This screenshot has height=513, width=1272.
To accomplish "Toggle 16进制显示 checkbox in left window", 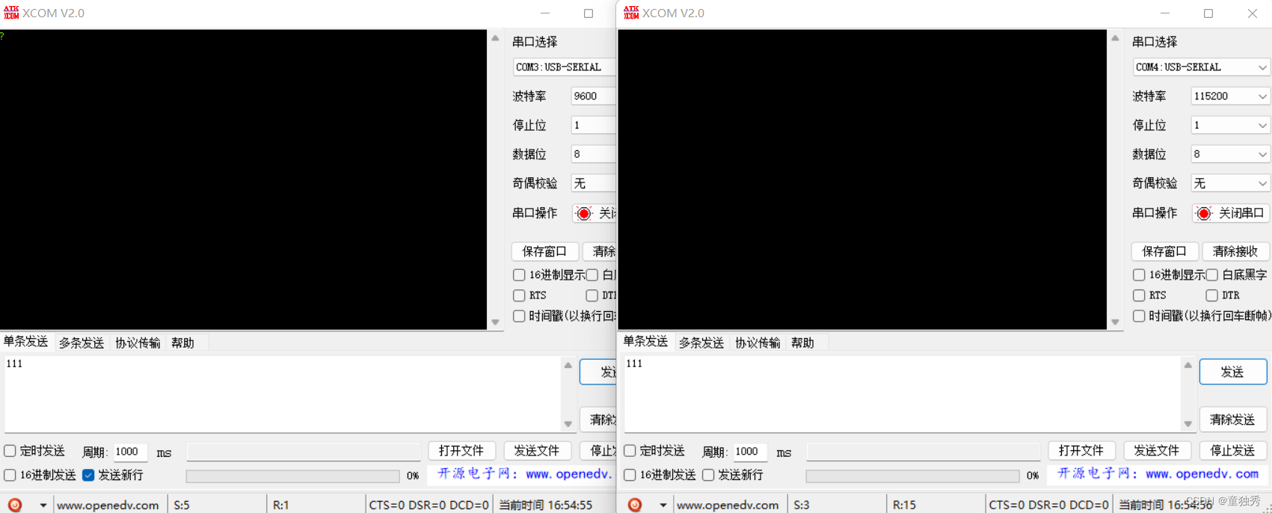I will coord(519,275).
